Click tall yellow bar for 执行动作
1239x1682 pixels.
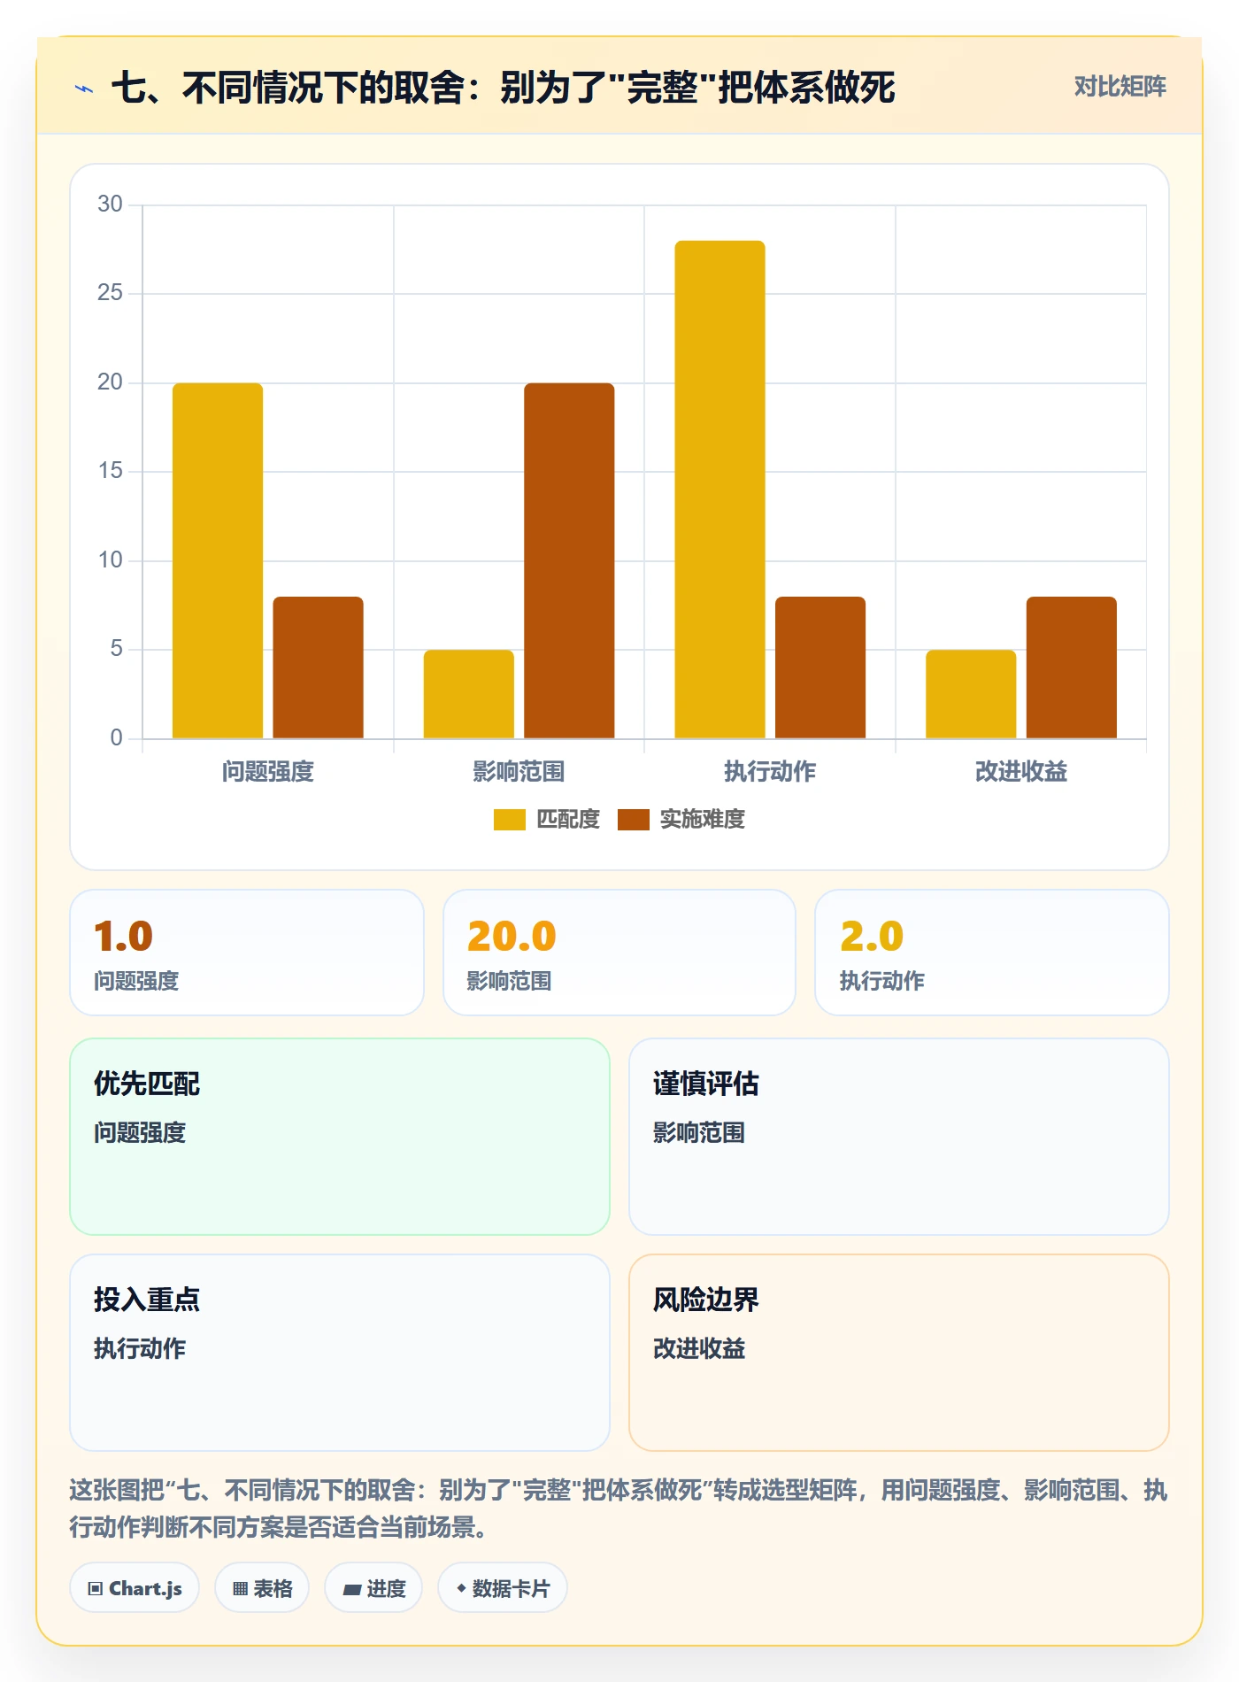(x=720, y=490)
